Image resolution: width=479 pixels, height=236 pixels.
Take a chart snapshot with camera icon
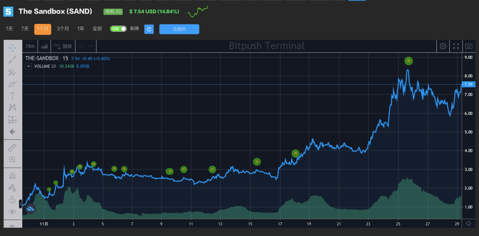tap(469, 46)
